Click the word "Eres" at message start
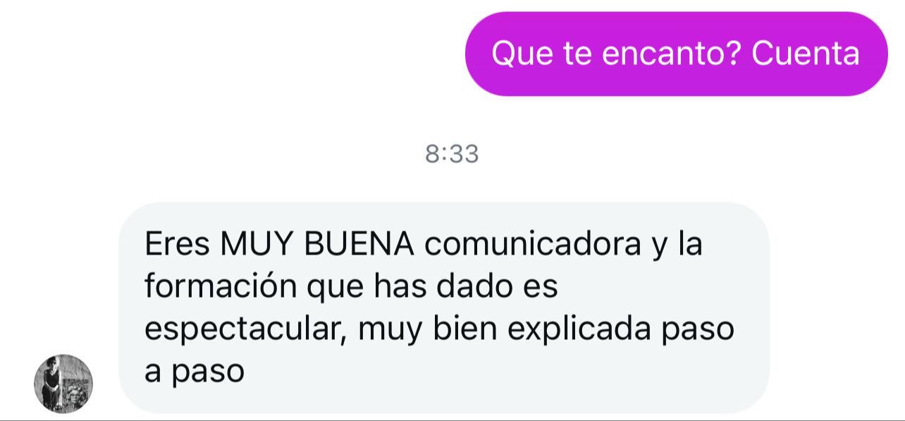905x421 pixels. (177, 245)
